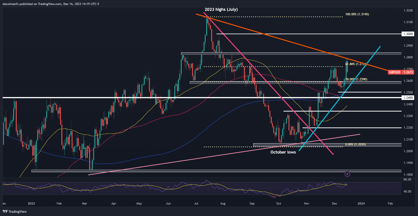
Task: Click the Apr label on the time axis
Action: tap(113, 203)
